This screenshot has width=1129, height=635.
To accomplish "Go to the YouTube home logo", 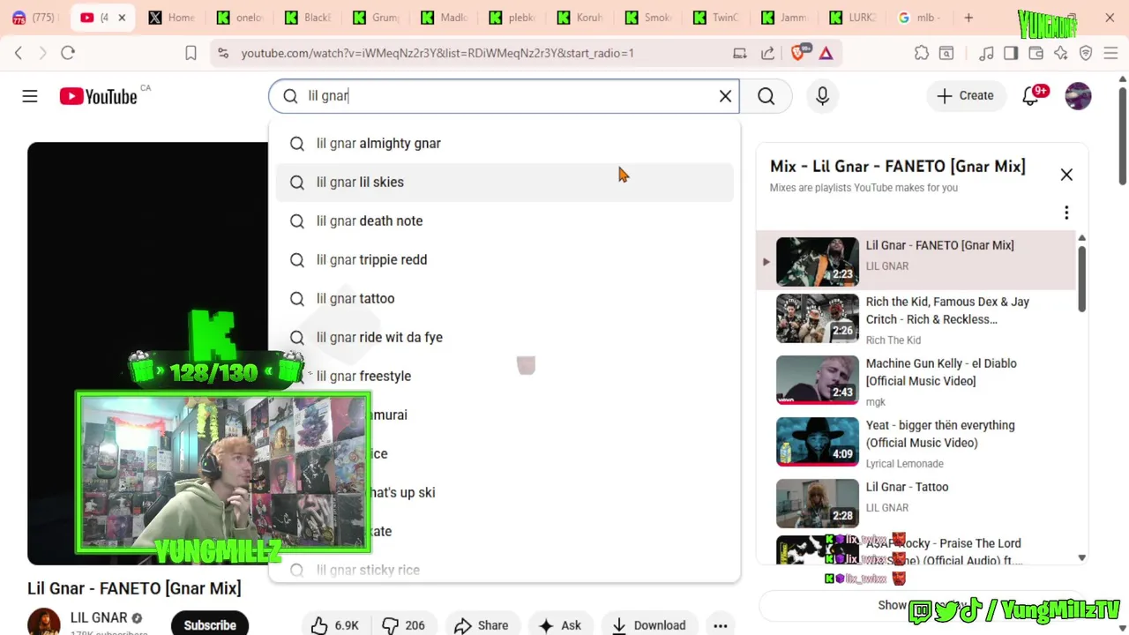I will (x=99, y=96).
